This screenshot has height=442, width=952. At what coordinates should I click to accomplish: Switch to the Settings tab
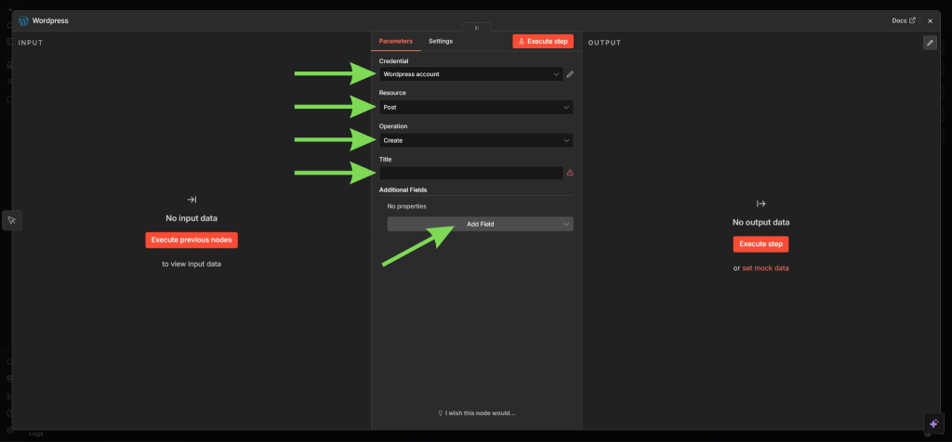click(441, 42)
